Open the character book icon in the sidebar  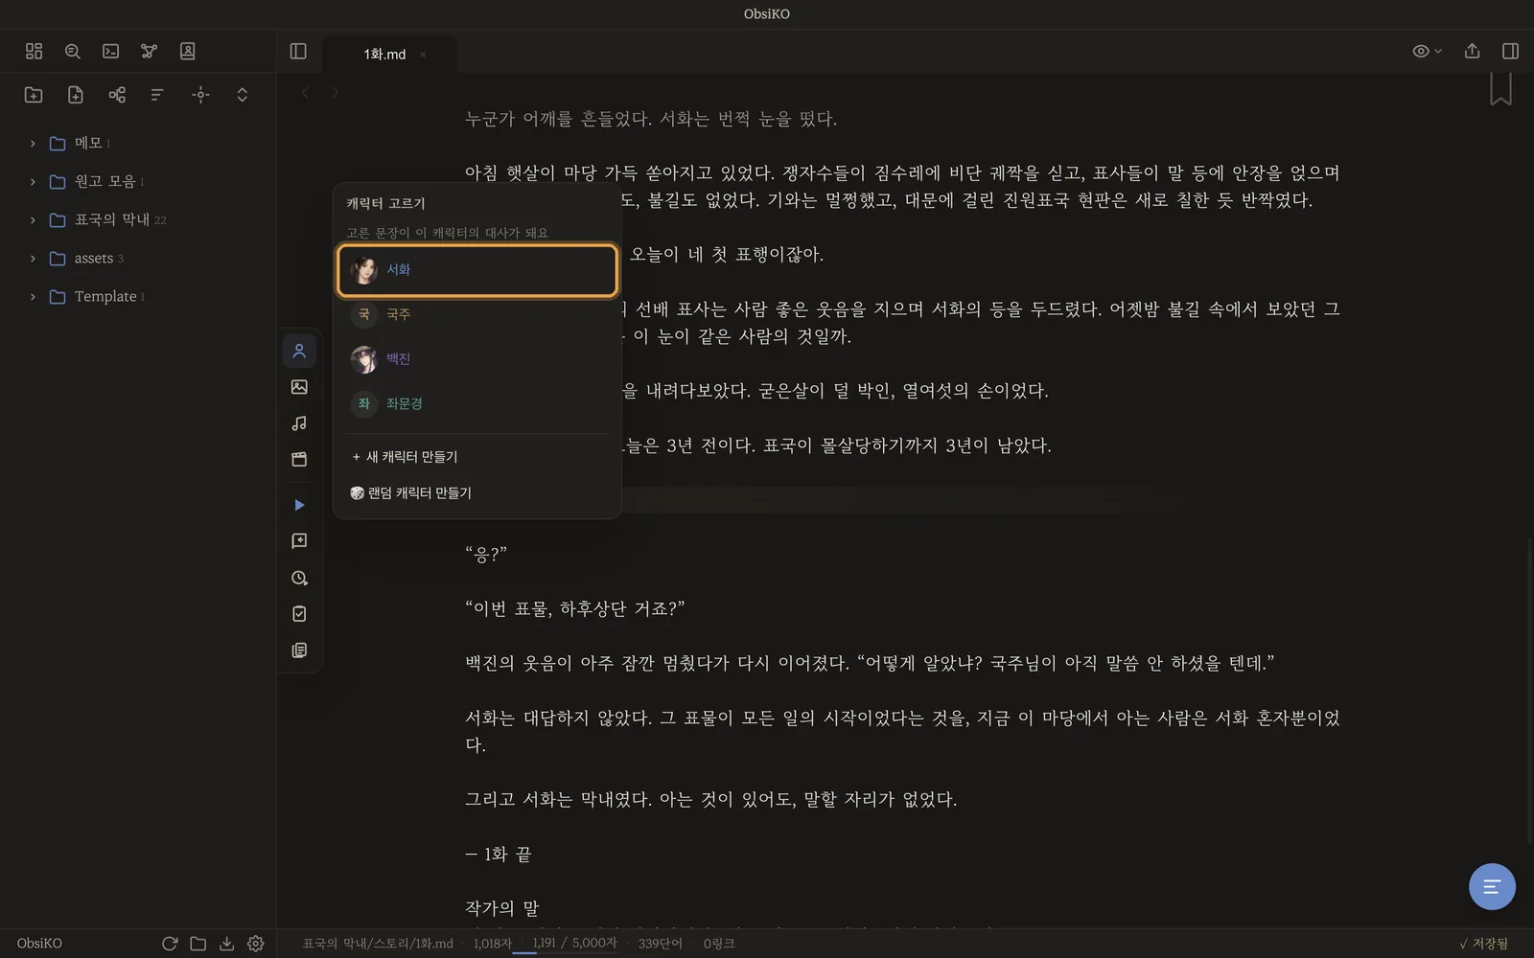(x=187, y=51)
